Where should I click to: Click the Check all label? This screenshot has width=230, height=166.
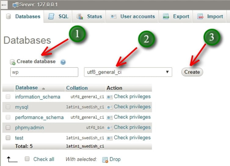tap(44, 159)
